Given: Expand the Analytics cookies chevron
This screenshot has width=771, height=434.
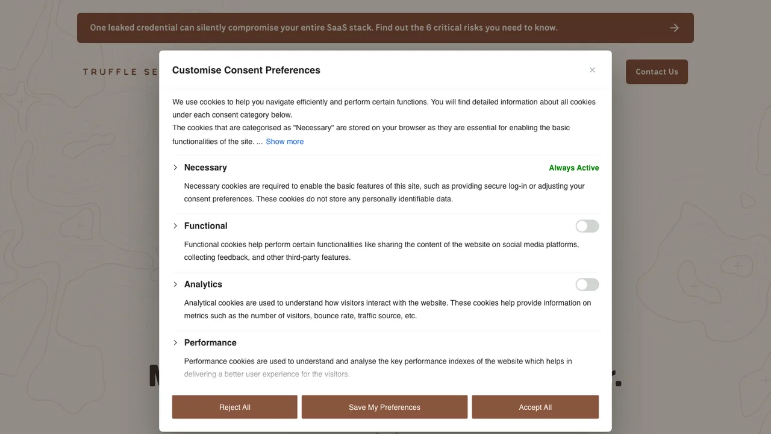Looking at the screenshot, I should (175, 285).
